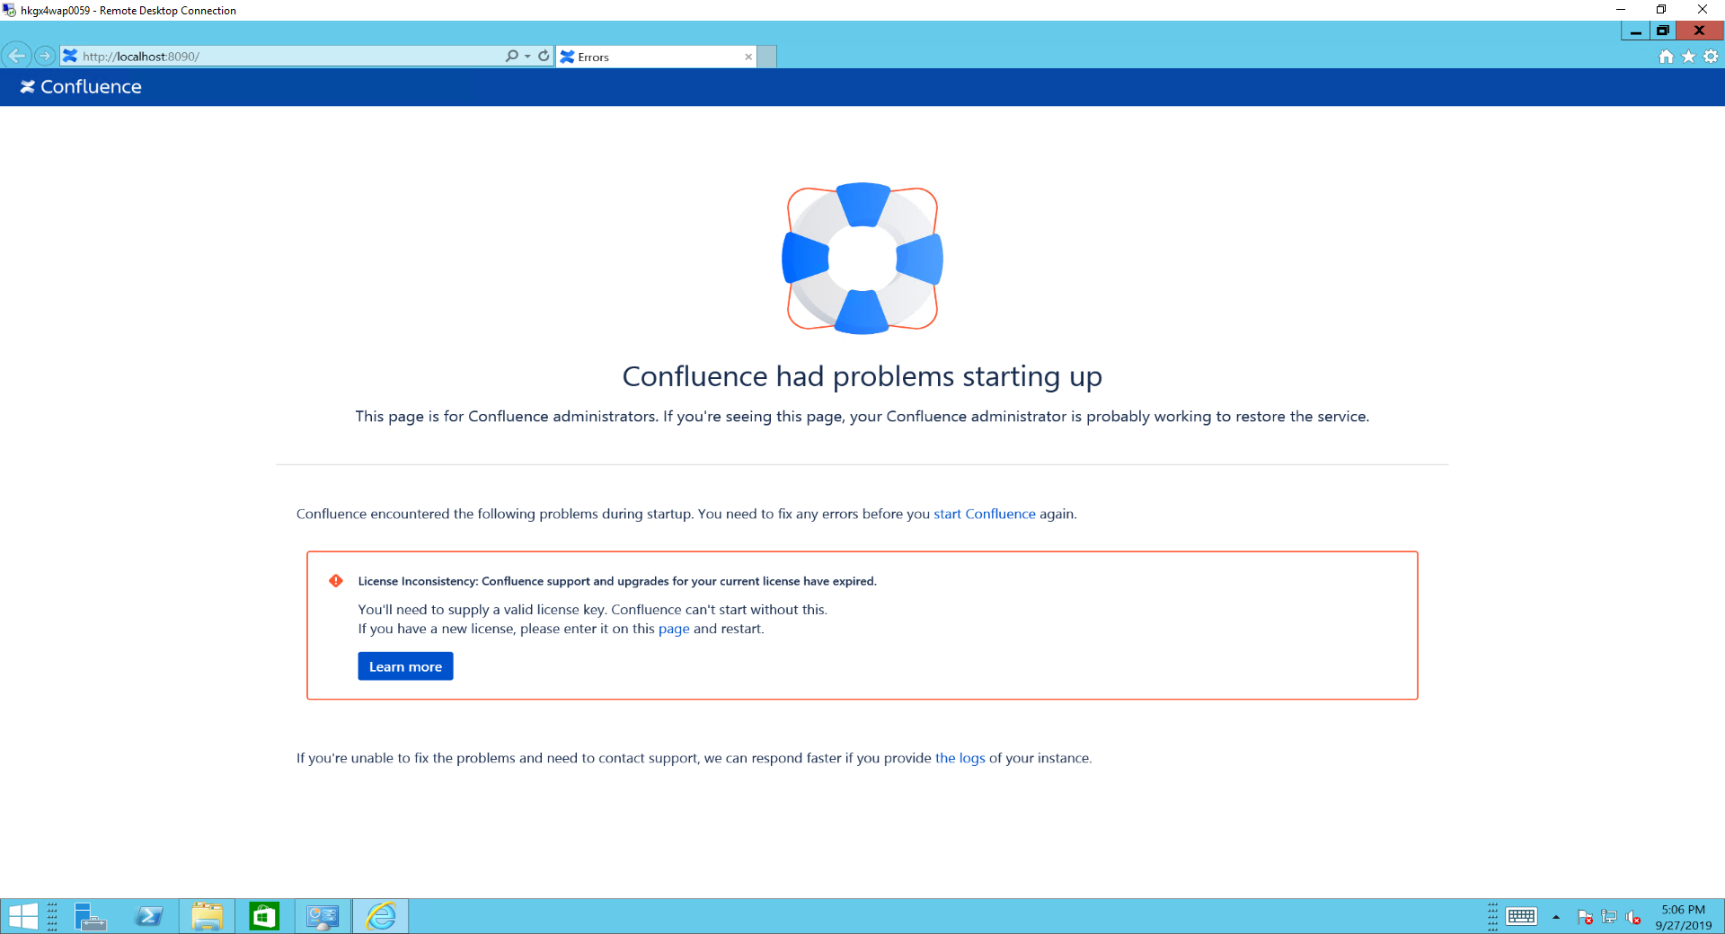Refresh the page with the reload icon
1725x934 pixels.
click(544, 56)
